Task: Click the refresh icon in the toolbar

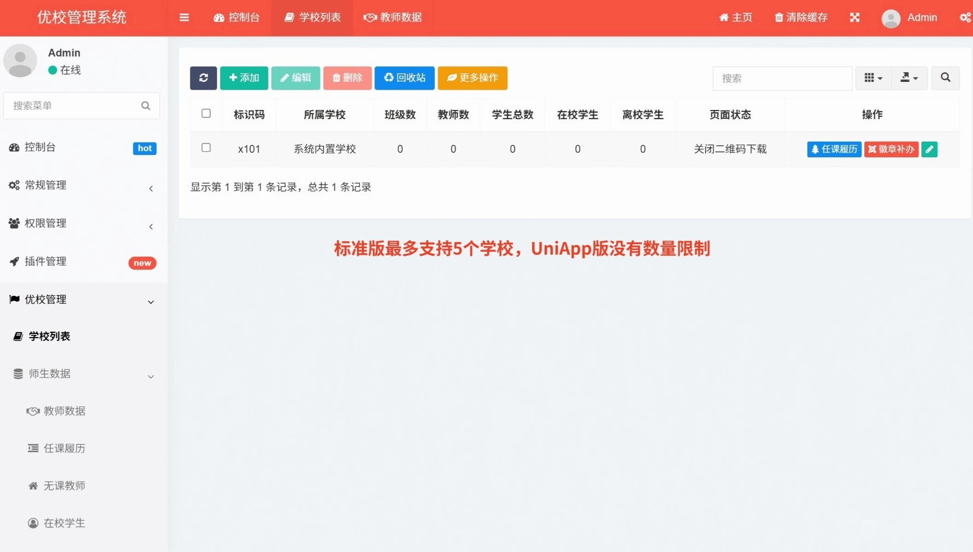Action: click(203, 78)
